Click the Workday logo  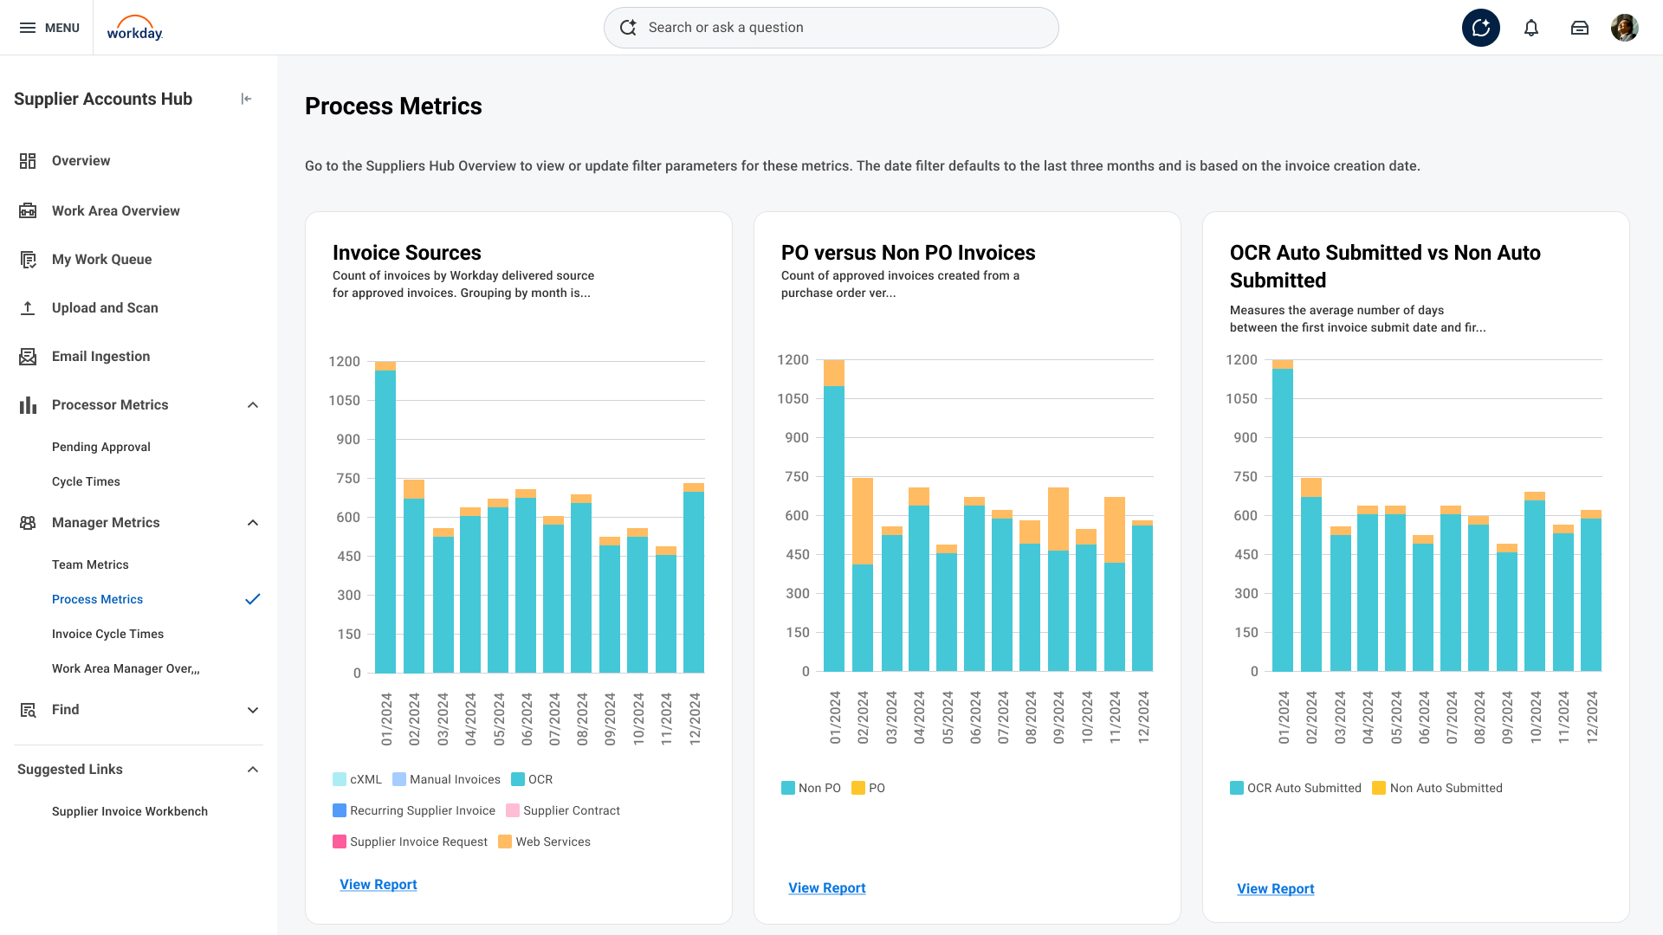coord(134,29)
